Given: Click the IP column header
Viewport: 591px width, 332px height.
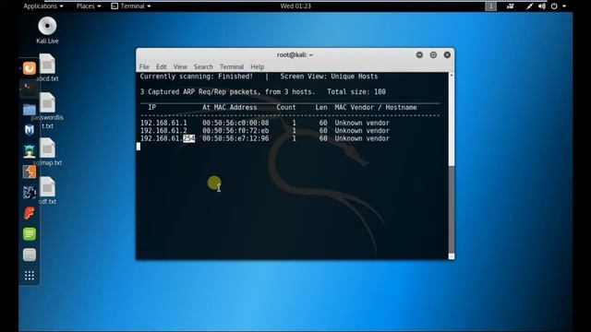Looking at the screenshot, I should [x=151, y=107].
